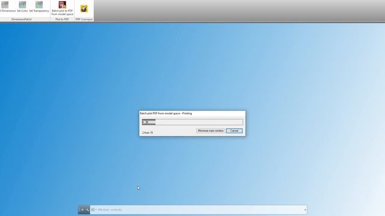The height and width of the screenshot is (216, 385).
Task: Launch the PDF Conveyor tool
Action: 84,9
